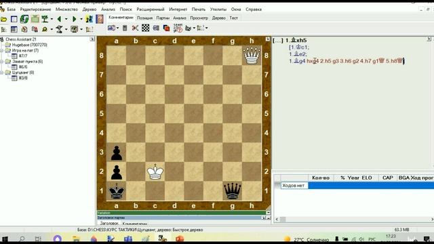The width and height of the screenshot is (434, 244).
Task: Click the blank window icon in top toolbar
Action: click(x=14, y=19)
